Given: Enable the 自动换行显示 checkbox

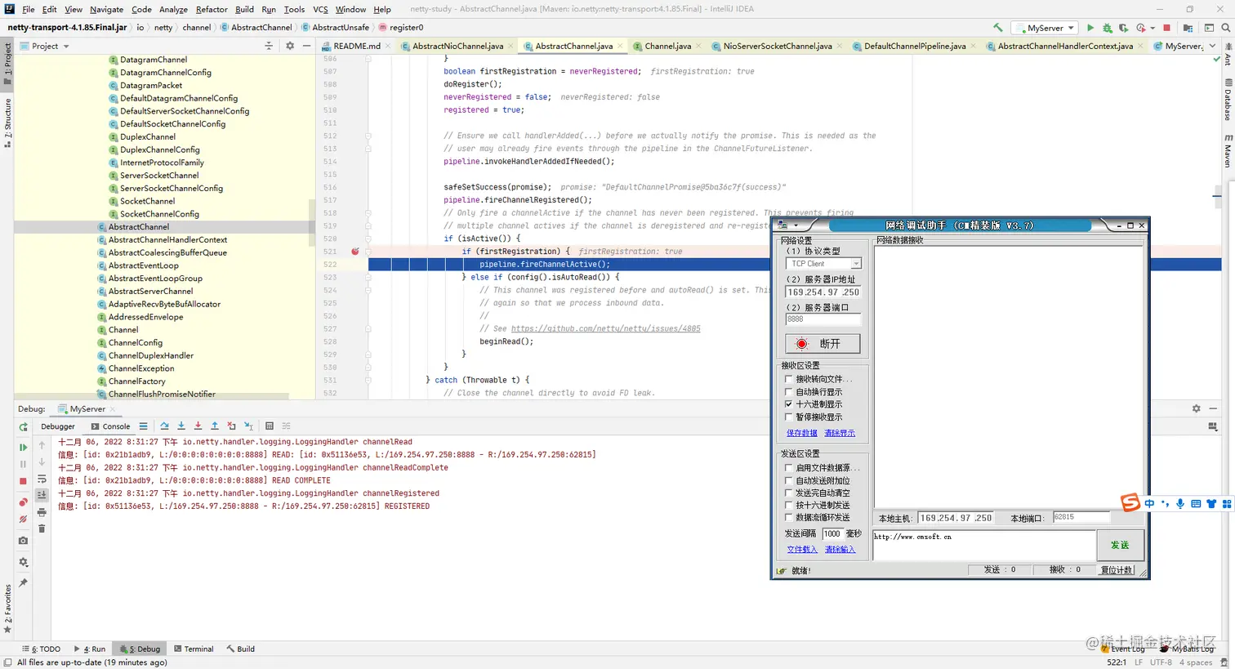Looking at the screenshot, I should [x=789, y=392].
